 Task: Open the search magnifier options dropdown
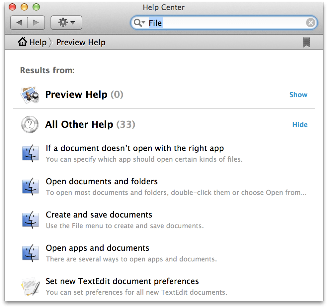click(x=138, y=23)
